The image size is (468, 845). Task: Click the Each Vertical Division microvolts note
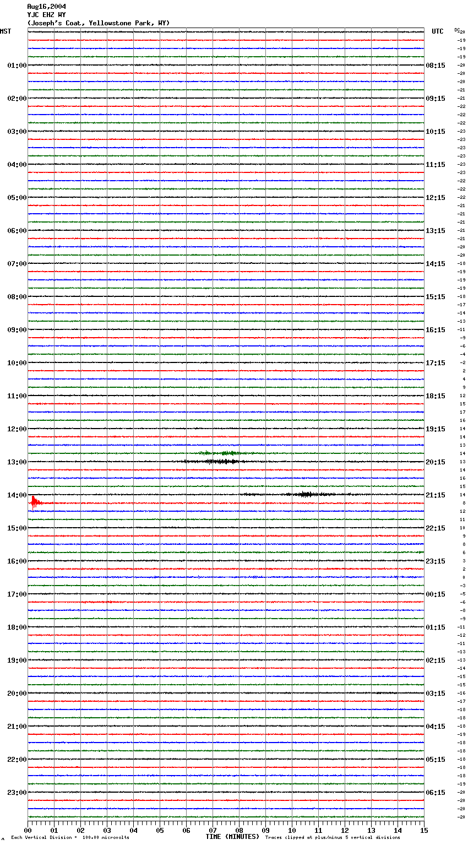click(70, 838)
